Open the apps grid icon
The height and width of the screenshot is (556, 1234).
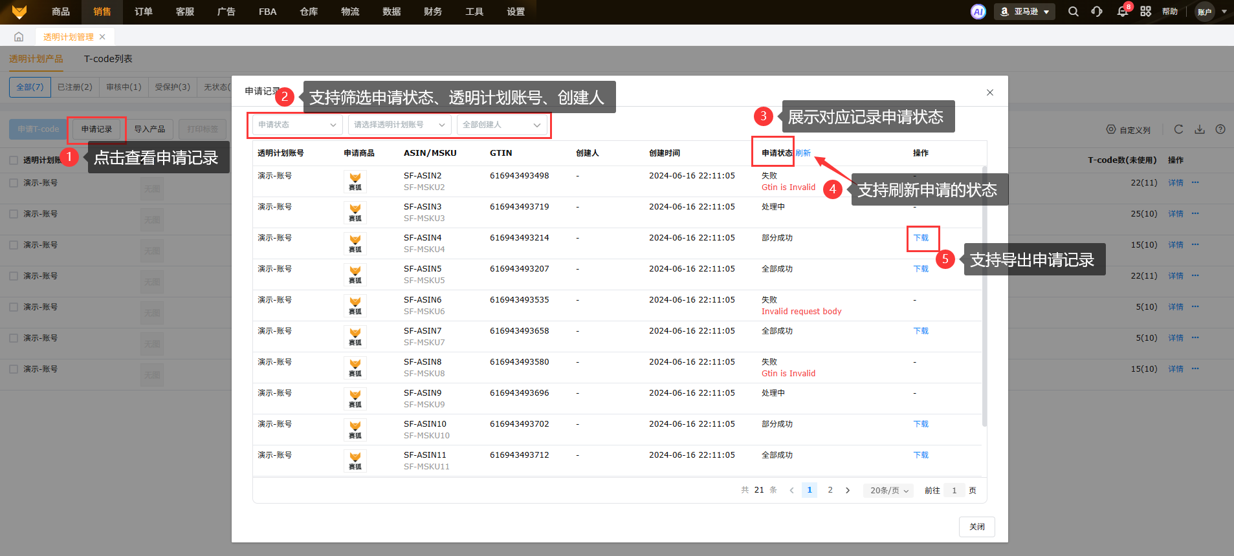[x=1145, y=12]
